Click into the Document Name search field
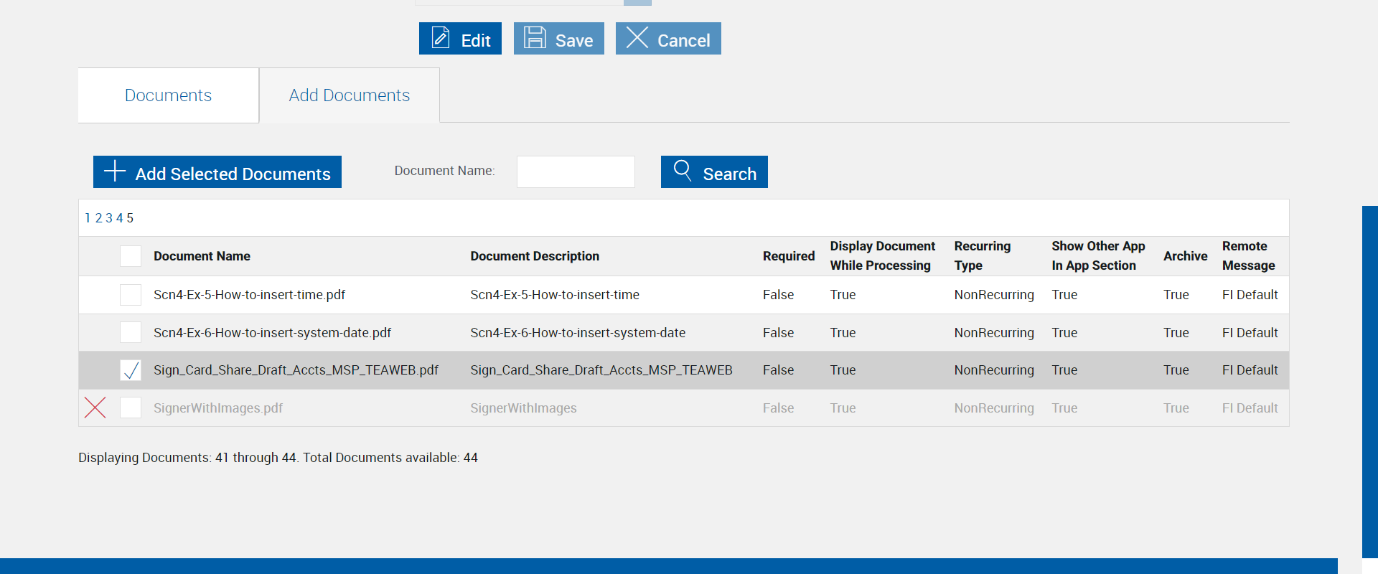The image size is (1378, 574). 576,172
